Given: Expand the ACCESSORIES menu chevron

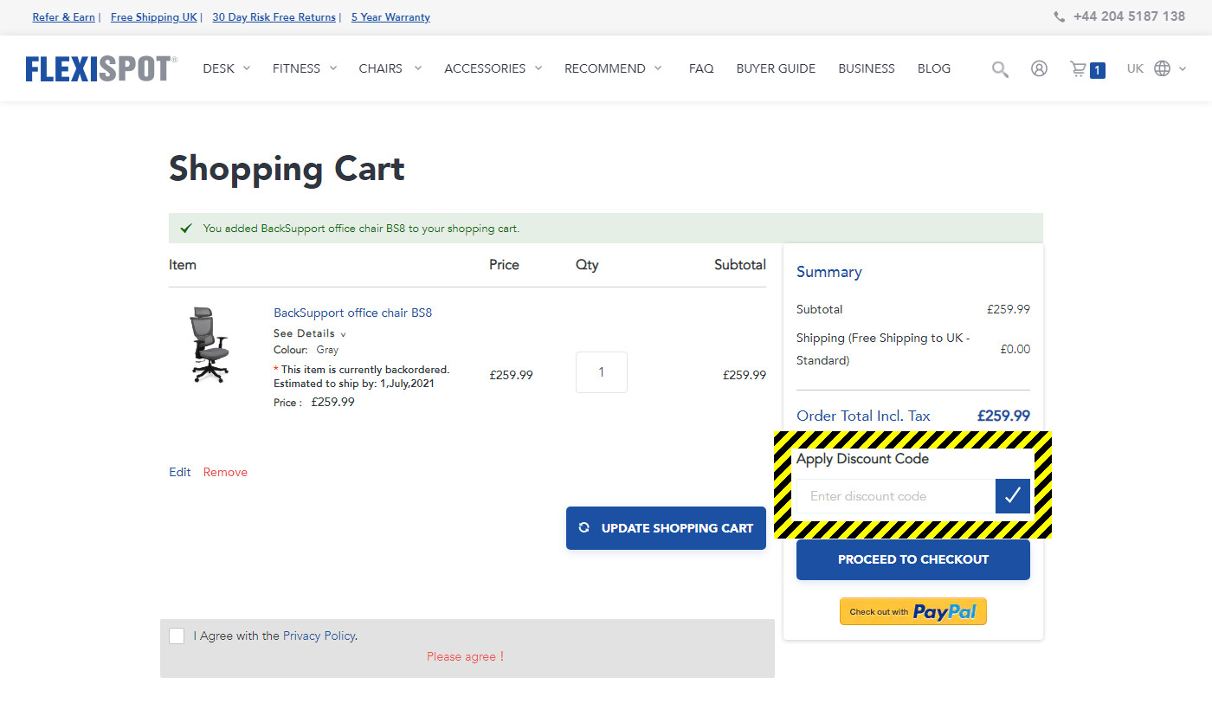Looking at the screenshot, I should point(538,68).
